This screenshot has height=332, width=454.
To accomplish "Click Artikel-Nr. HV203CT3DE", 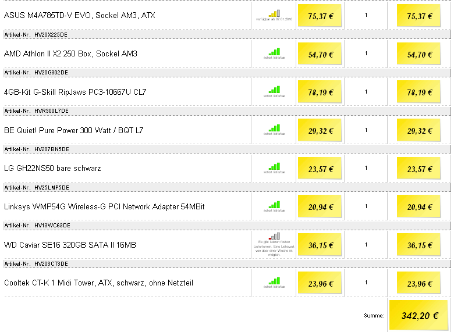I will coord(36,264).
